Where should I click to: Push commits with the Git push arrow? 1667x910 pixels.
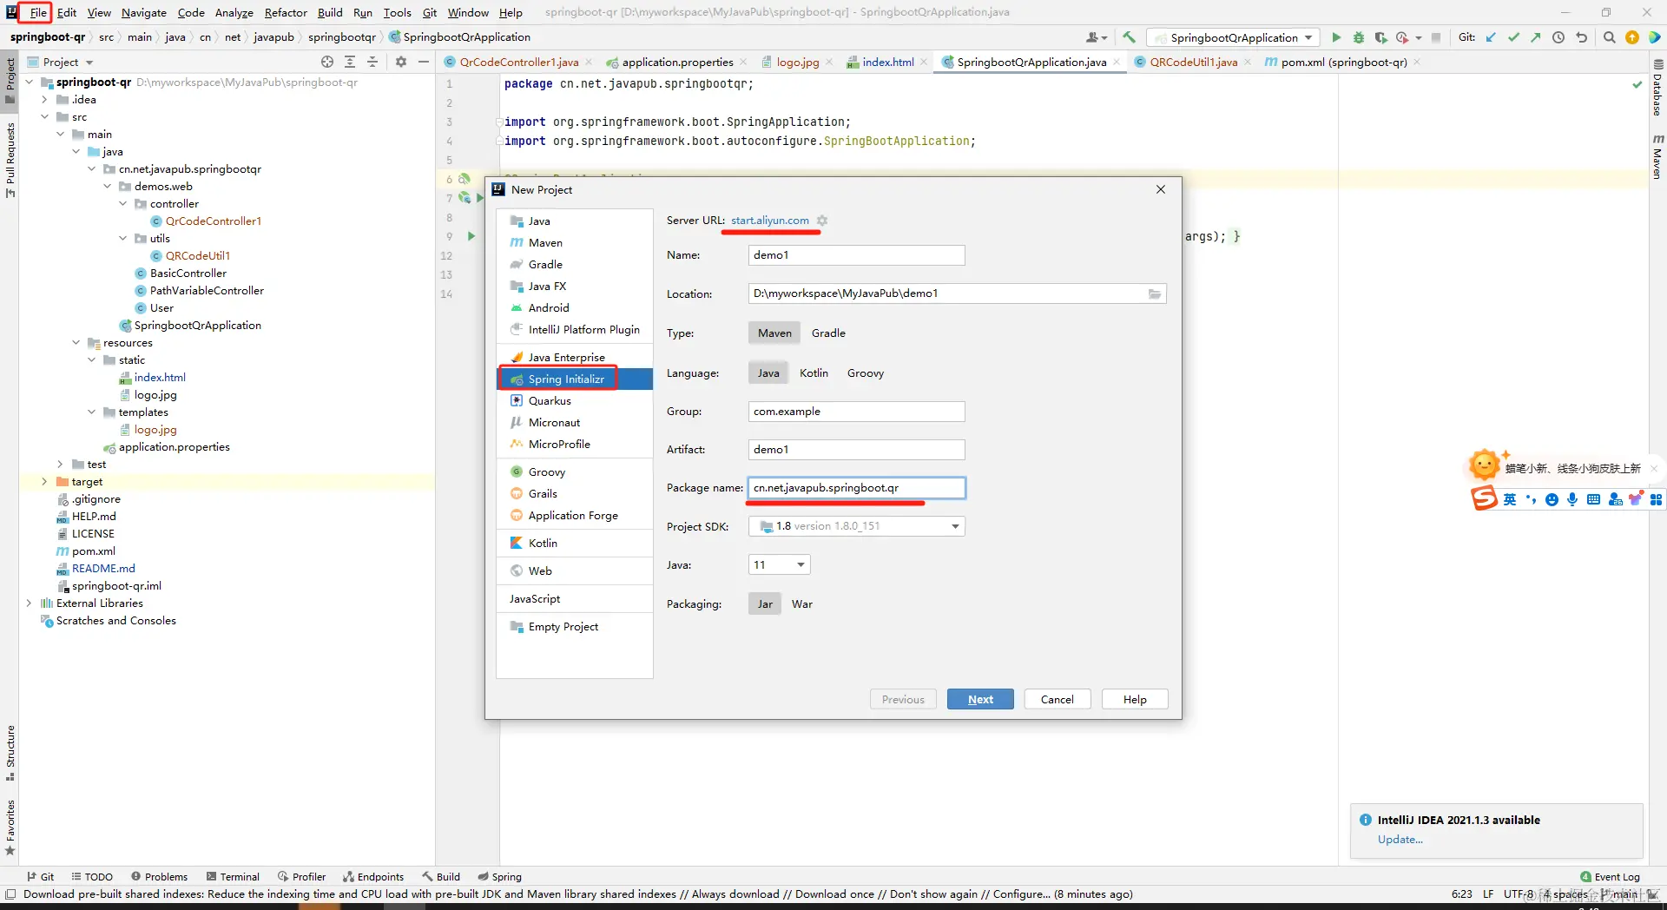point(1536,37)
